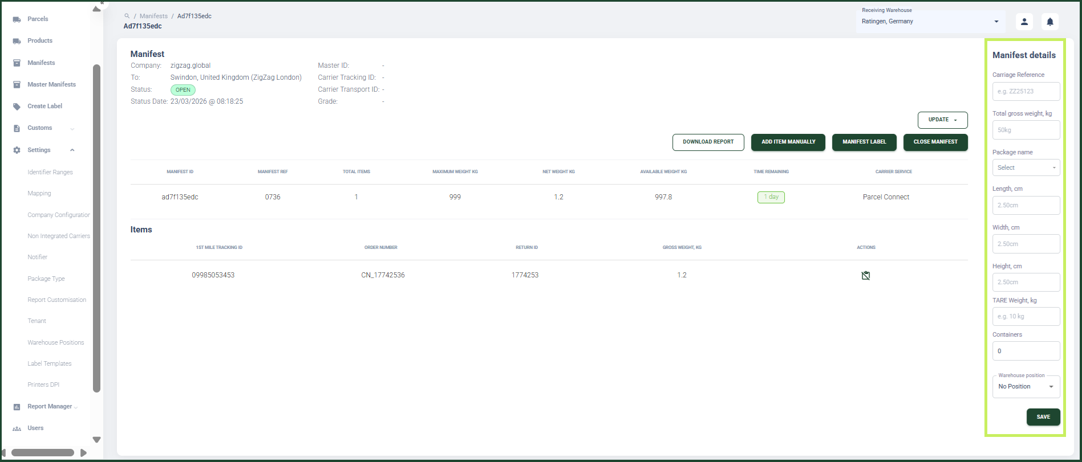Open notifications bell icon
The height and width of the screenshot is (462, 1082).
click(1050, 22)
